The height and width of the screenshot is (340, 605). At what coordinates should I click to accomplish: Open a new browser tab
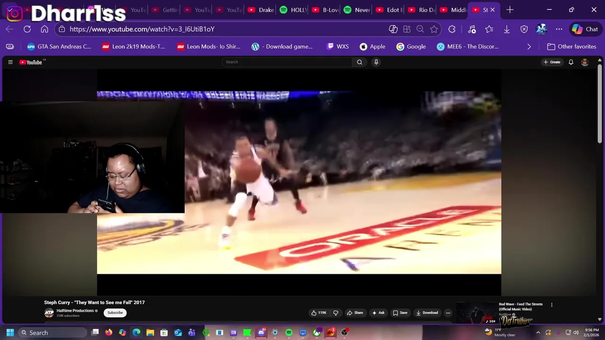click(x=510, y=9)
